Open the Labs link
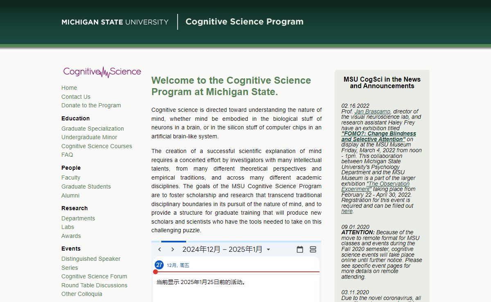Screen dimensions: 491x302 (x=68, y=227)
